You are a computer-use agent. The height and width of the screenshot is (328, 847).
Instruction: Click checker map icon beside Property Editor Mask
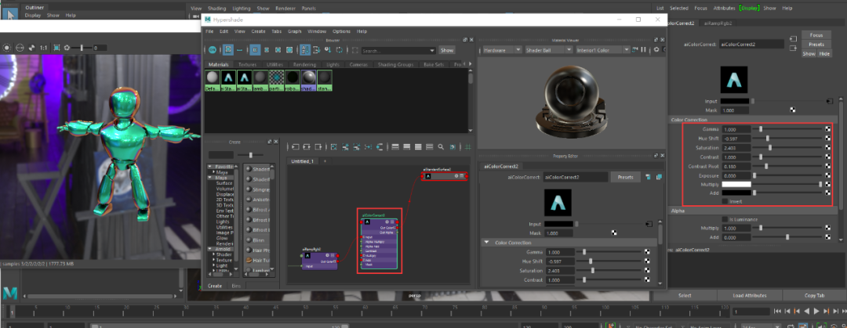pos(614,233)
